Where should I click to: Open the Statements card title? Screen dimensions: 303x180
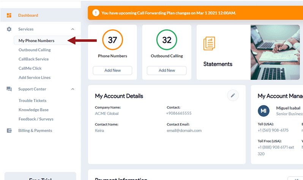click(x=218, y=64)
